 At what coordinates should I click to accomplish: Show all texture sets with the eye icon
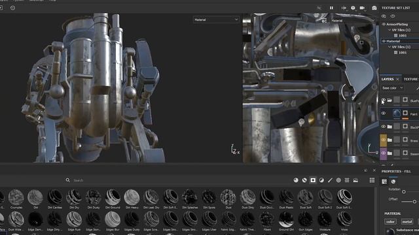pyautogui.click(x=393, y=16)
